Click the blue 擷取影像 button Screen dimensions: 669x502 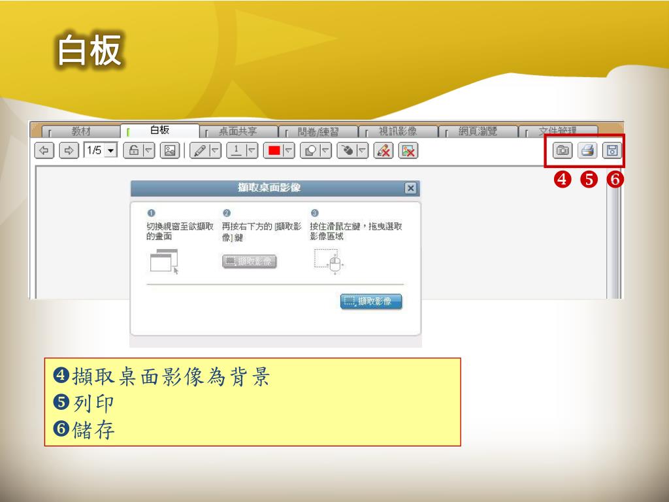coord(371,301)
